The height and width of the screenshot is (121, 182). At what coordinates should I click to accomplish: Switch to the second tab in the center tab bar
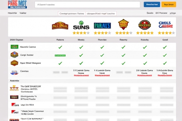[101, 13]
